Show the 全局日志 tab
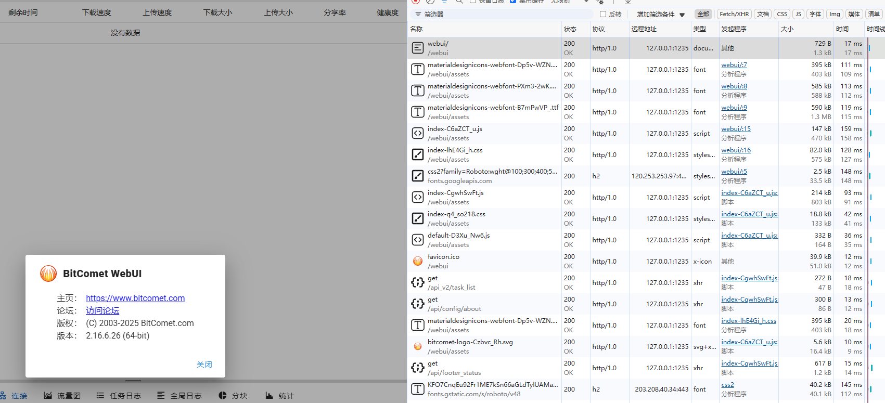This screenshot has width=885, height=403. tap(179, 396)
